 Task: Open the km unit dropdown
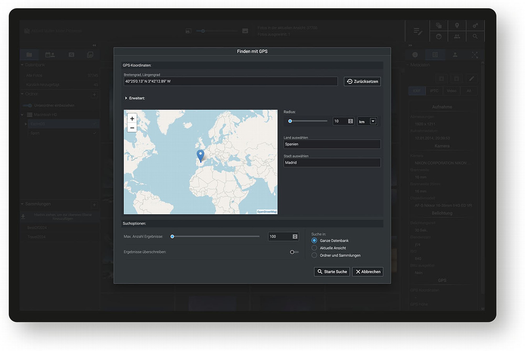pyautogui.click(x=373, y=121)
